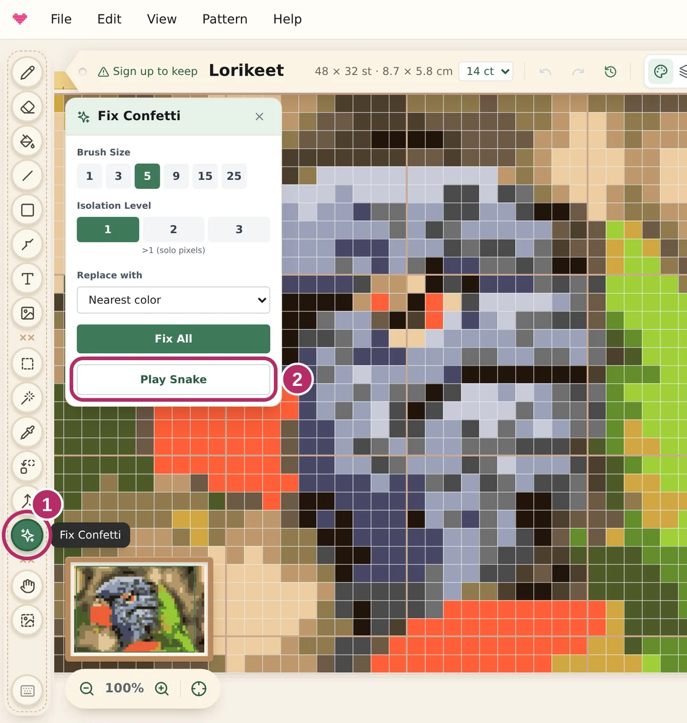Select the Magic Wand tool

pos(27,398)
